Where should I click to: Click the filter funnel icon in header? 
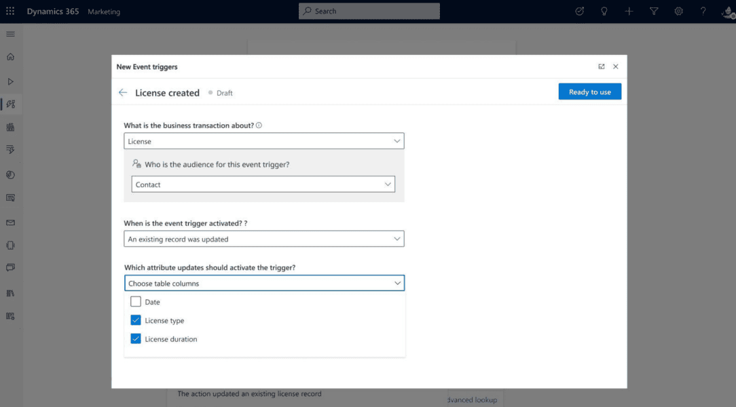coord(654,11)
